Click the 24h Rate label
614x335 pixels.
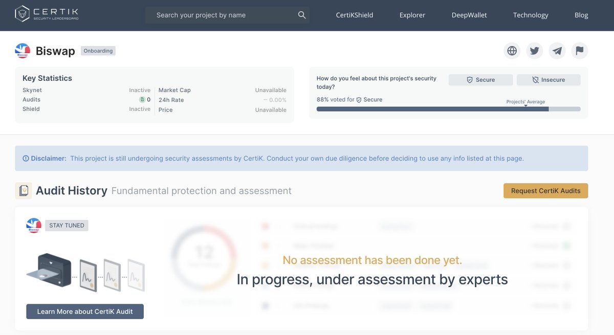(x=171, y=100)
